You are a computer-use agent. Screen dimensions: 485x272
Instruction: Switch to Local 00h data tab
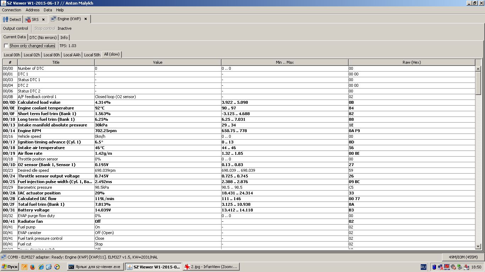[x=12, y=55]
